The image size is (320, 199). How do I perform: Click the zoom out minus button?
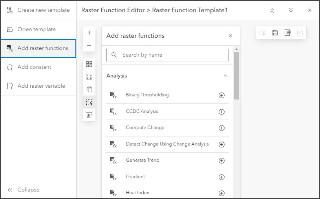click(x=89, y=45)
